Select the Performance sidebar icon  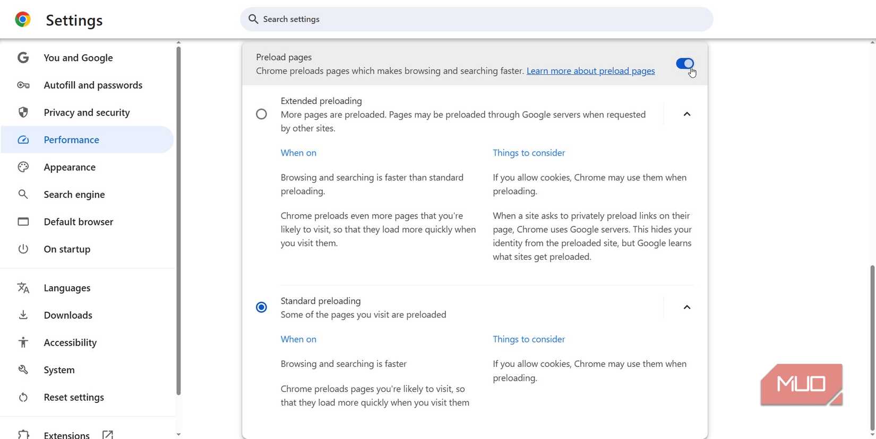tap(23, 139)
